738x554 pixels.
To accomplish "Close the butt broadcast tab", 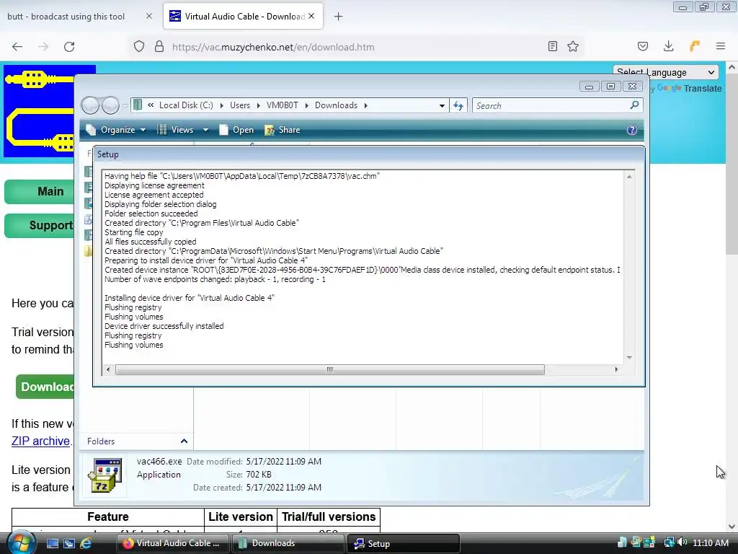I will click(149, 16).
